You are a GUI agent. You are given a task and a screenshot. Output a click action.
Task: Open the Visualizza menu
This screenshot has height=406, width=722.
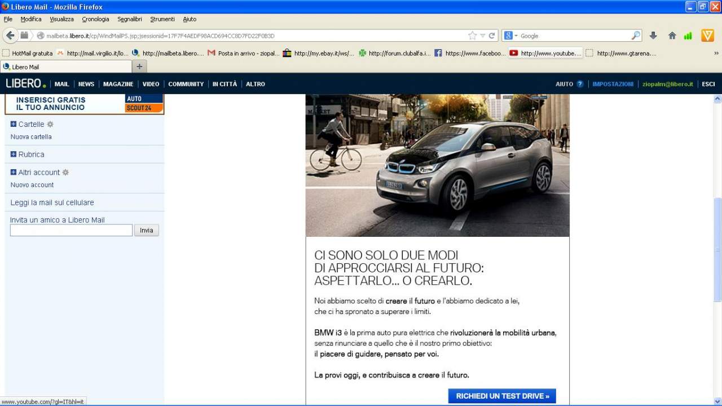[x=61, y=19]
